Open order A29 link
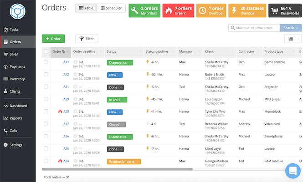Viewport: 303px width, 182px height. coord(66,99)
